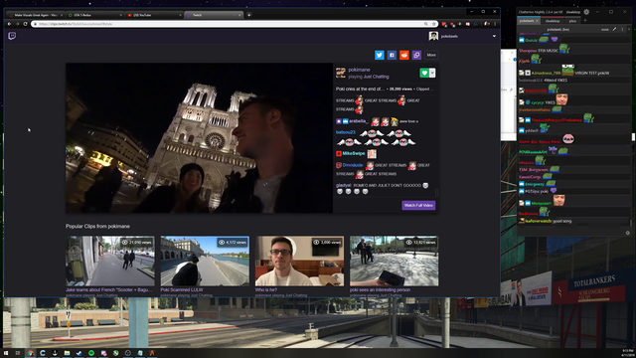This screenshot has height=358, width=636.
Task: Open Chatterino settings gear icon
Action: (x=586, y=12)
